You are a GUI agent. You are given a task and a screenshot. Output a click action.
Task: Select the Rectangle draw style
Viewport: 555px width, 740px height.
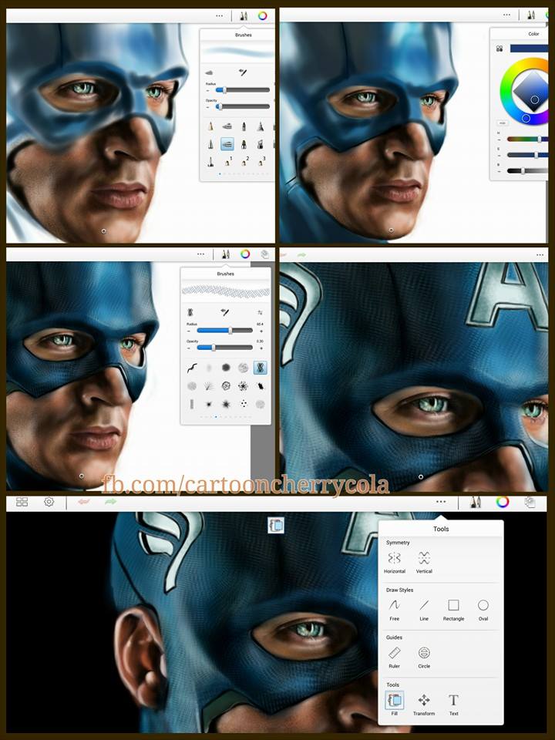pos(453,610)
